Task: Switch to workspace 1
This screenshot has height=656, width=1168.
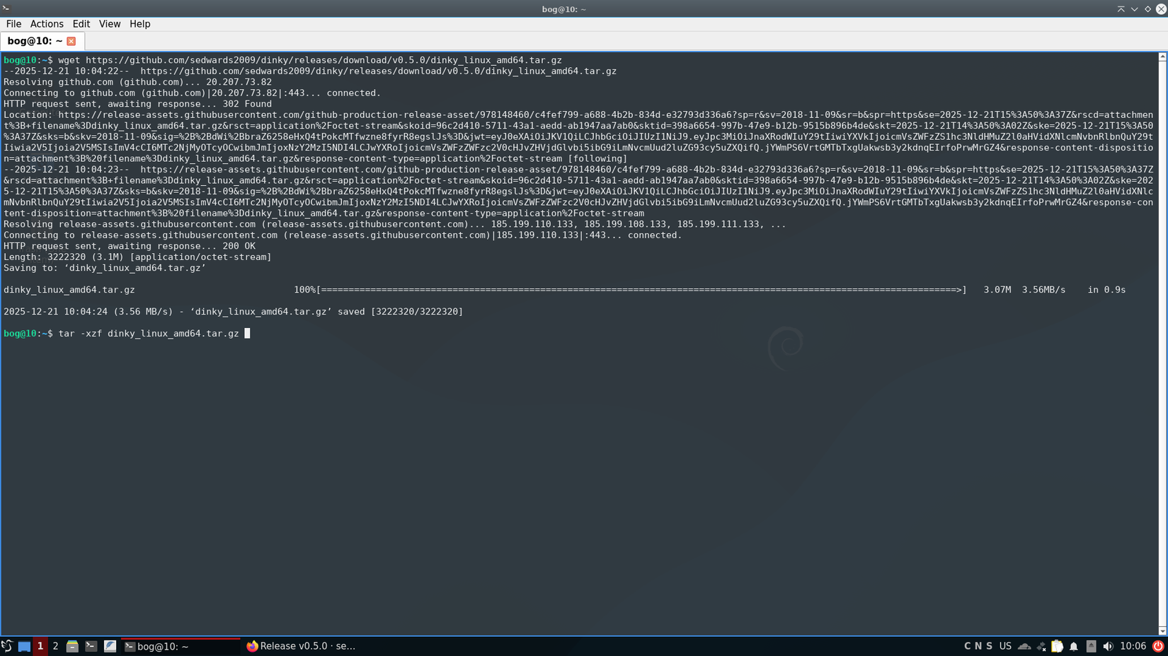Action: (x=40, y=646)
